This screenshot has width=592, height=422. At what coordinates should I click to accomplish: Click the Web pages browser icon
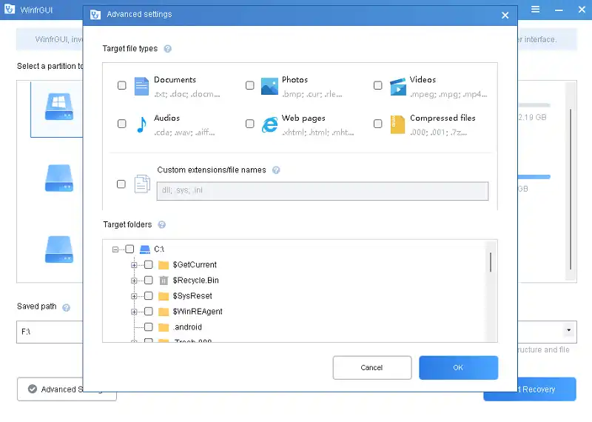click(269, 124)
